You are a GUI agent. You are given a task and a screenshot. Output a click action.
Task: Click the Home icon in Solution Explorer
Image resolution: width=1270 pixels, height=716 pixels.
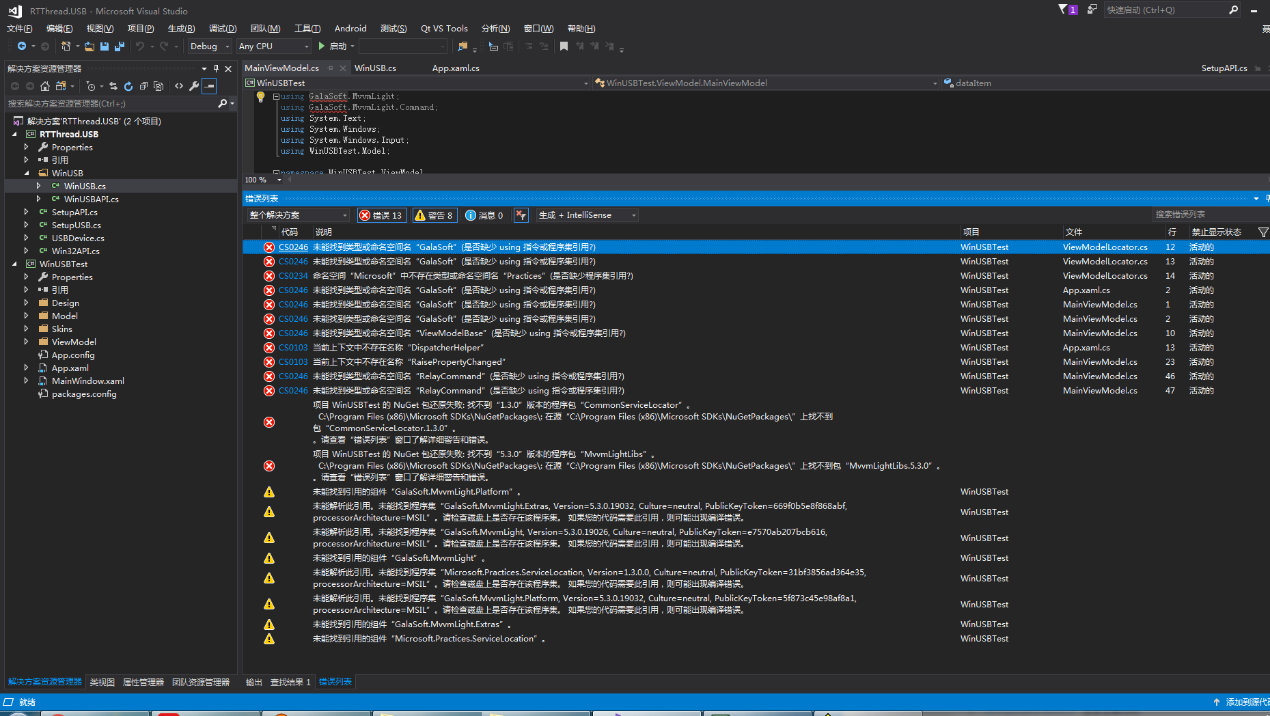(x=45, y=86)
